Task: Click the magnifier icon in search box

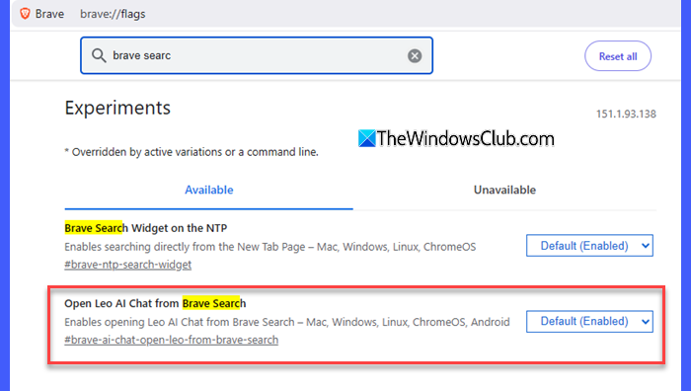Action: [99, 55]
